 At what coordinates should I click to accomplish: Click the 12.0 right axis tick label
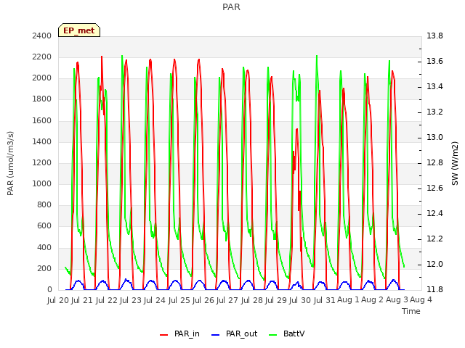pos(434,265)
